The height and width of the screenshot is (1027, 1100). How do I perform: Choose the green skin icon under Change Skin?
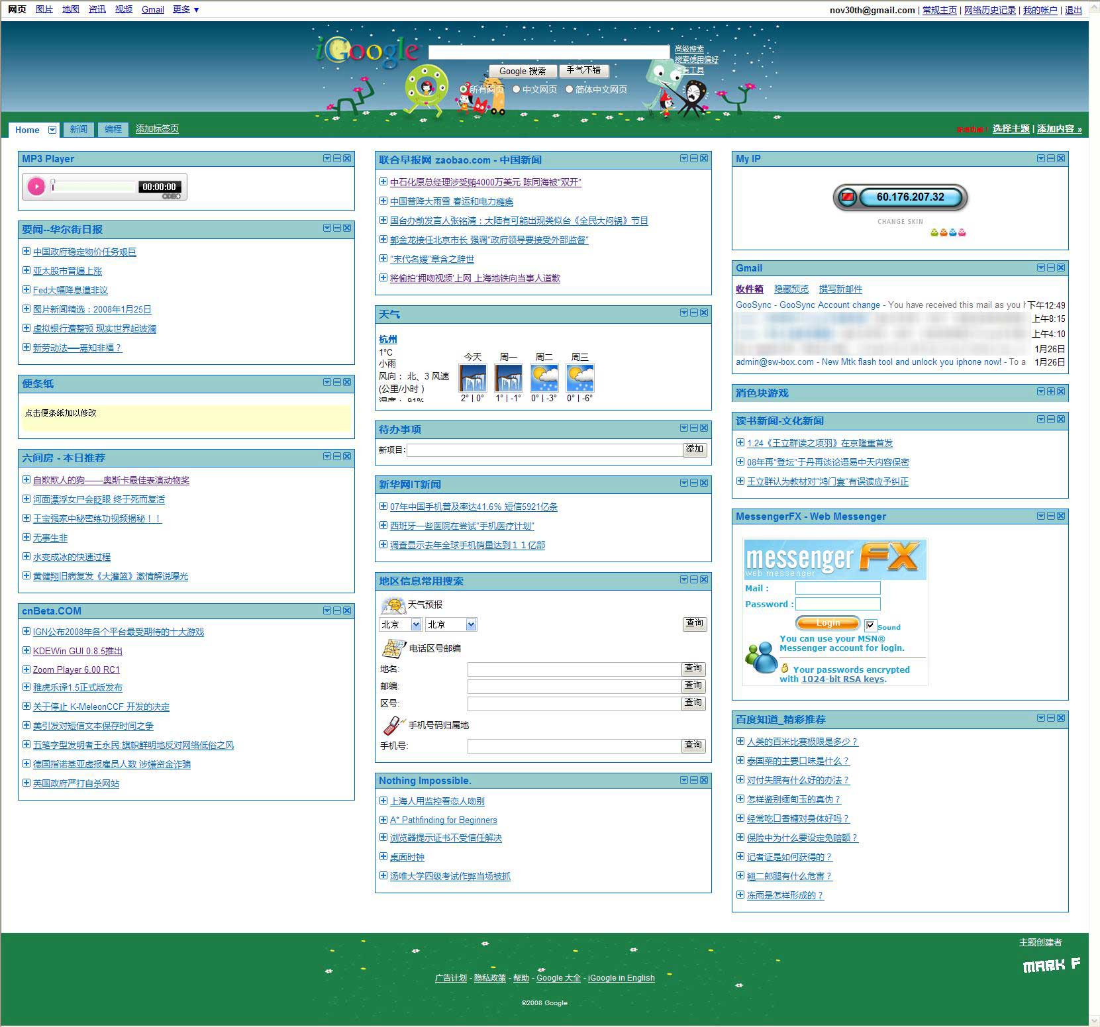pos(934,232)
